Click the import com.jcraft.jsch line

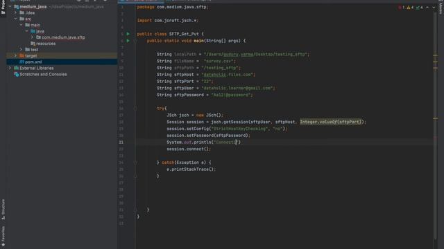tap(168, 20)
